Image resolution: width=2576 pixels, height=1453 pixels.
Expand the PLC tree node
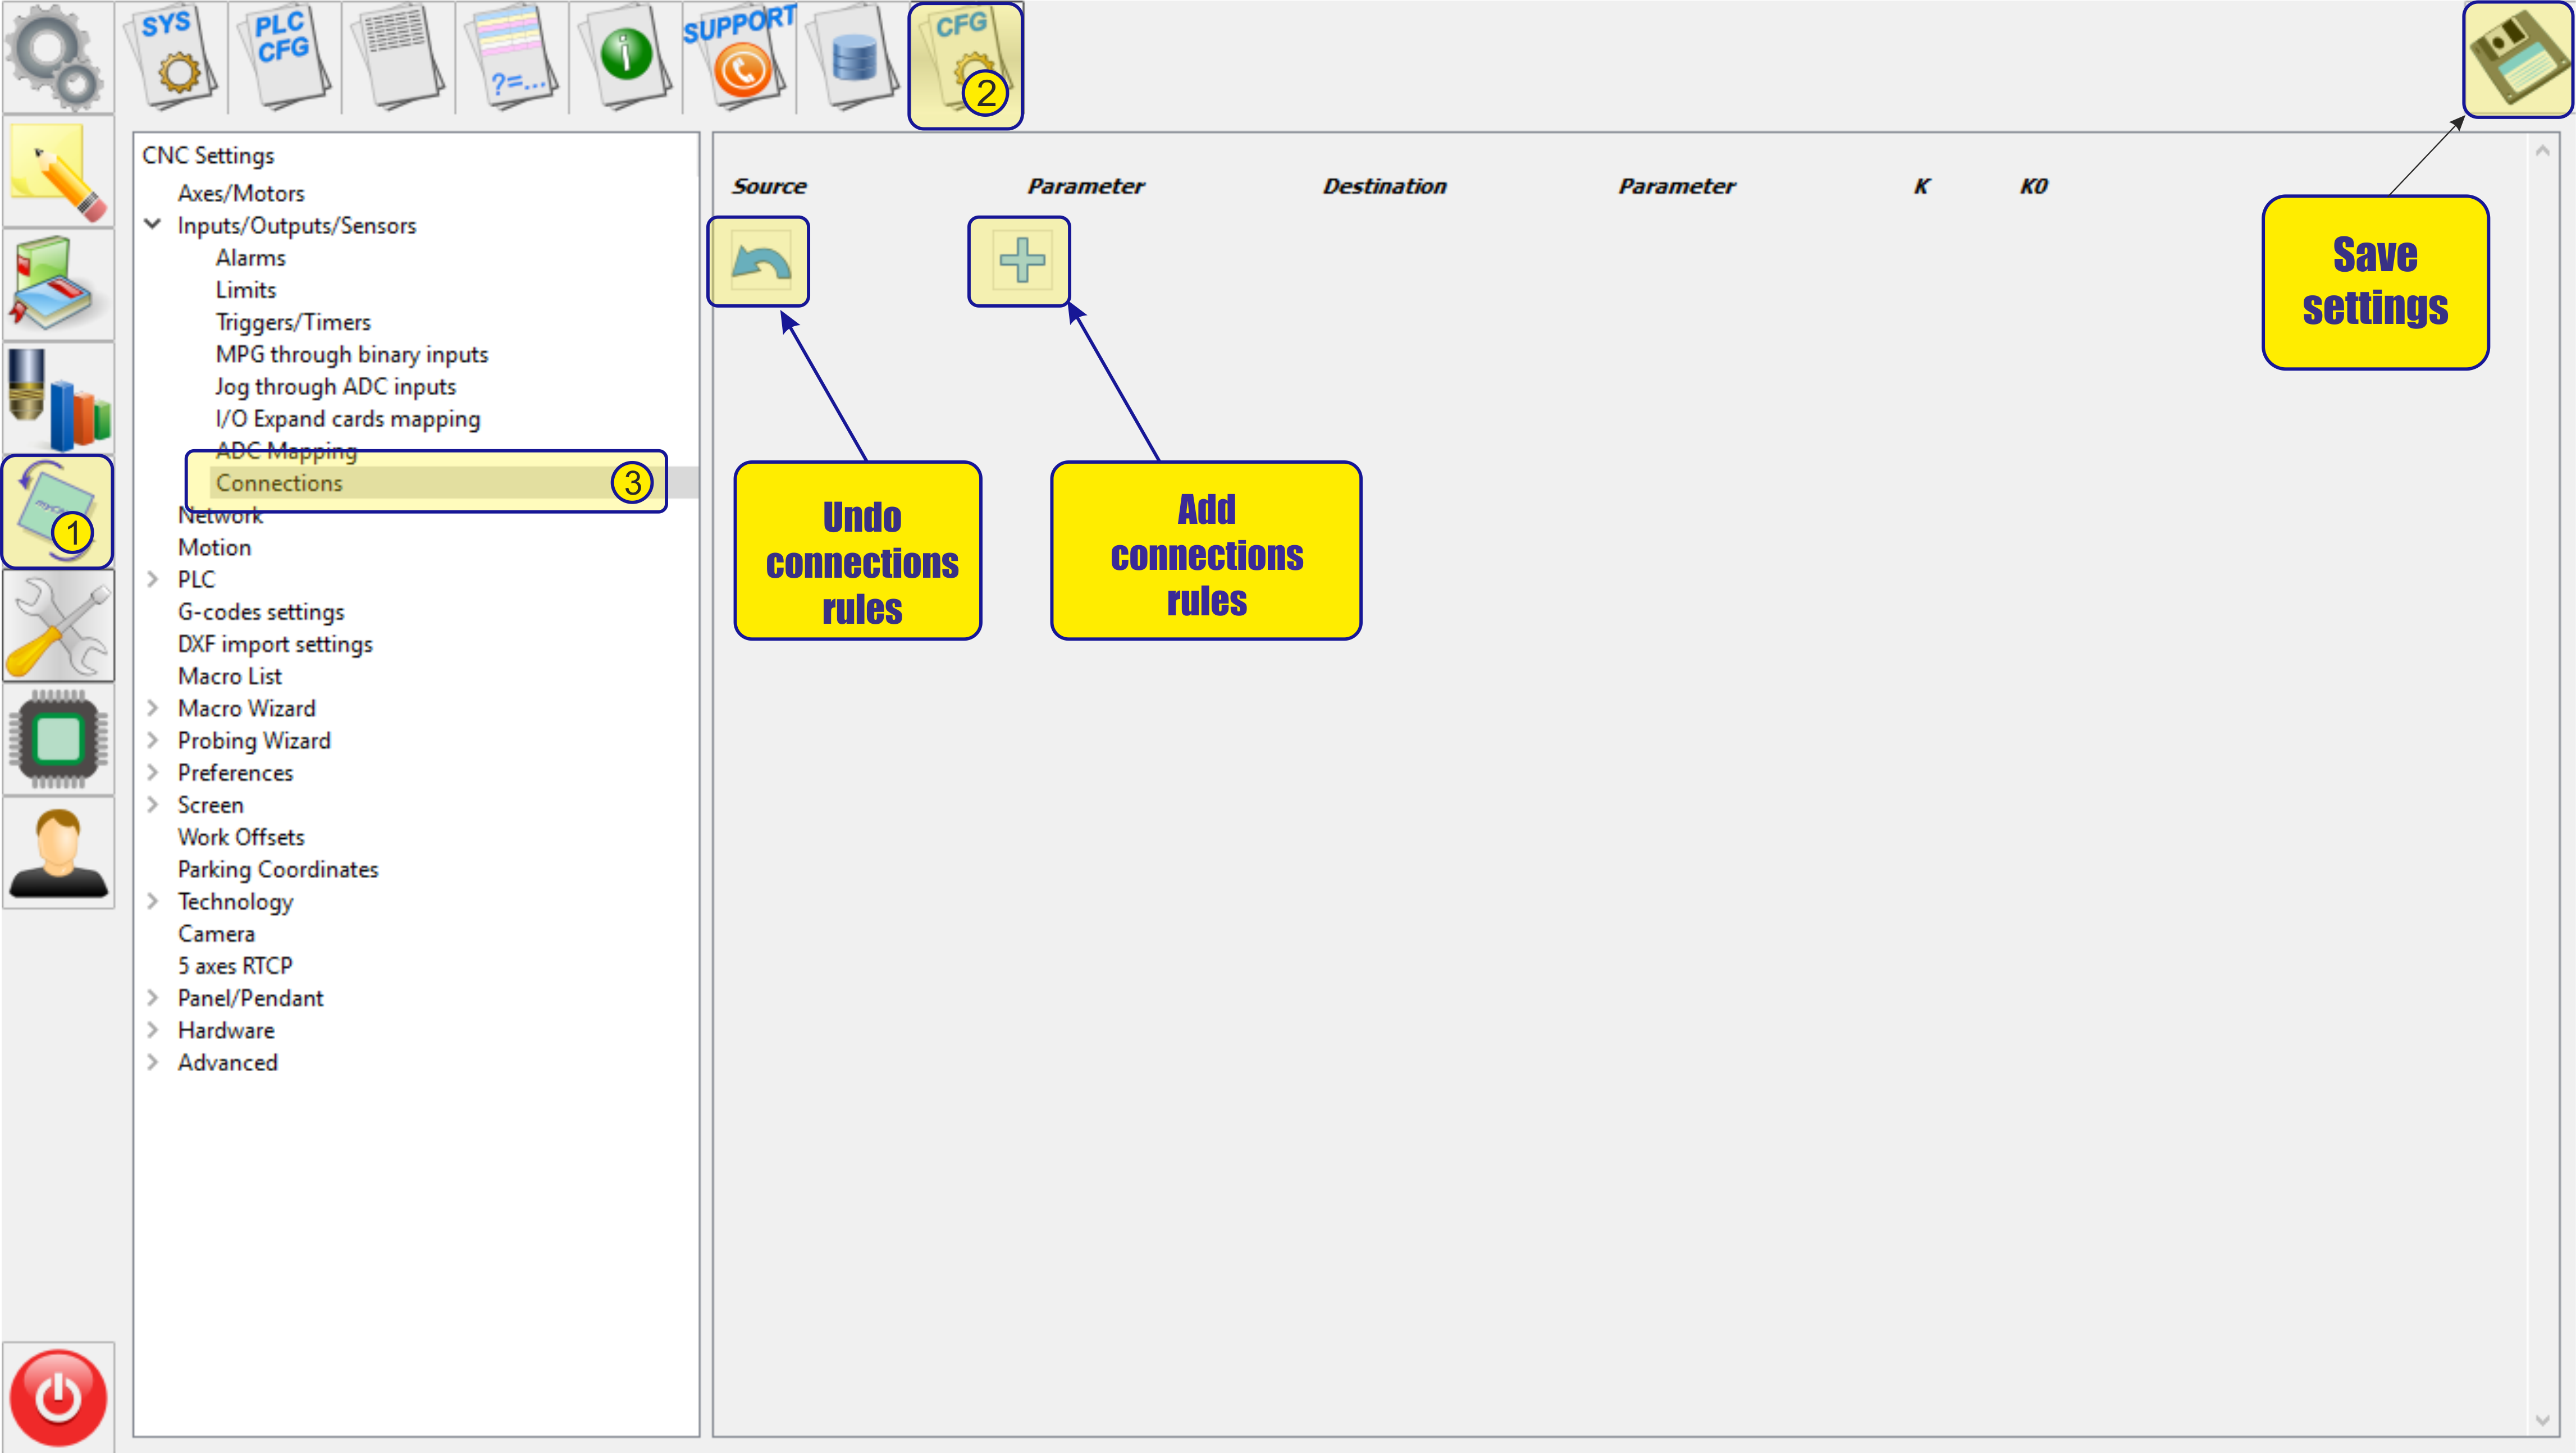pyautogui.click(x=153, y=579)
